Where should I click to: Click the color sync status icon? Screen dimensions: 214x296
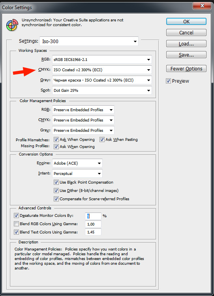[x=12, y=25]
